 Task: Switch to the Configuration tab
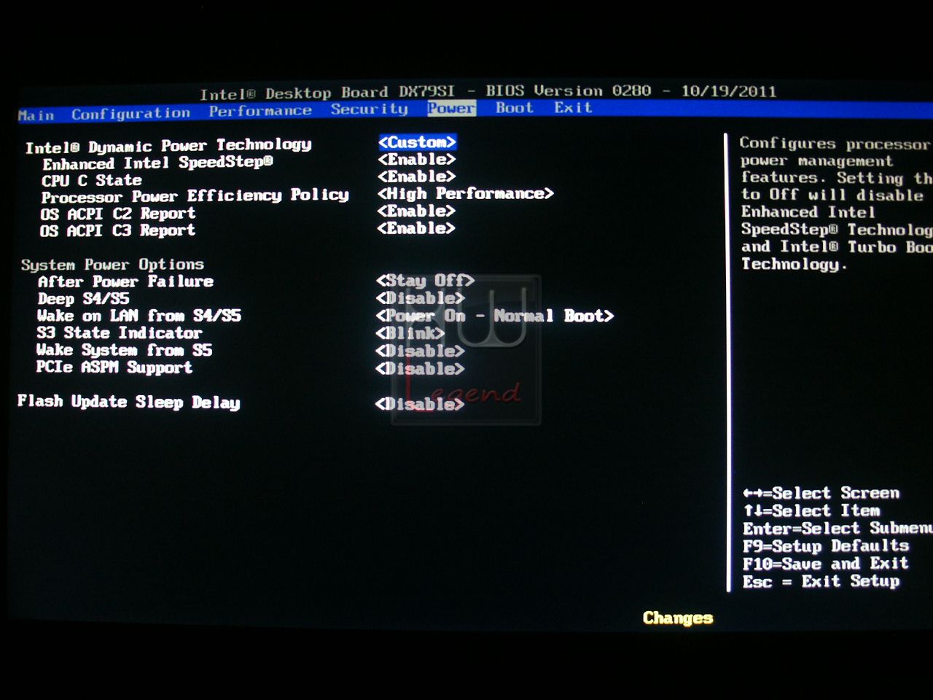pyautogui.click(x=130, y=113)
